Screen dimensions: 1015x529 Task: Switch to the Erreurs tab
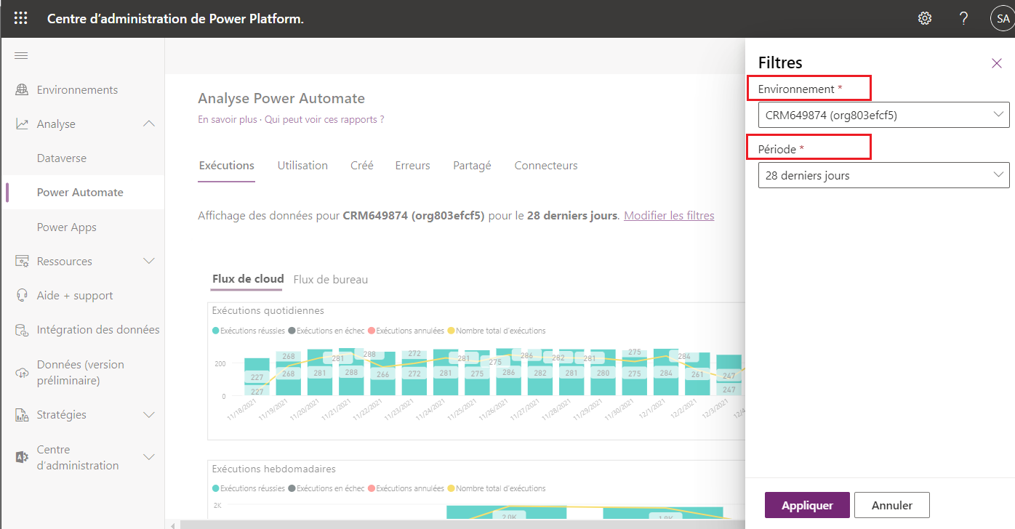(412, 166)
